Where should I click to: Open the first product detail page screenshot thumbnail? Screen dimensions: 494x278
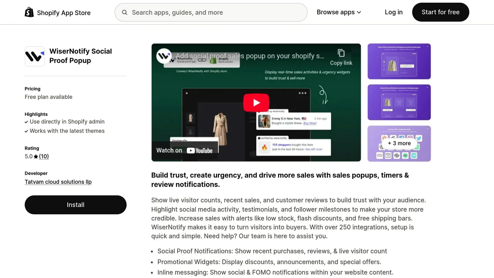coord(399,61)
